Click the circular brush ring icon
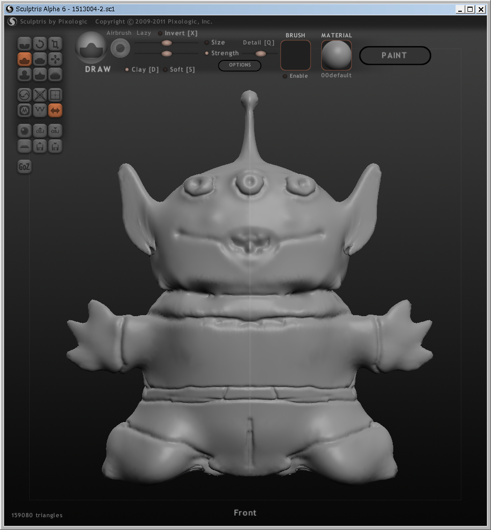This screenshot has height=530, width=491. [x=120, y=48]
